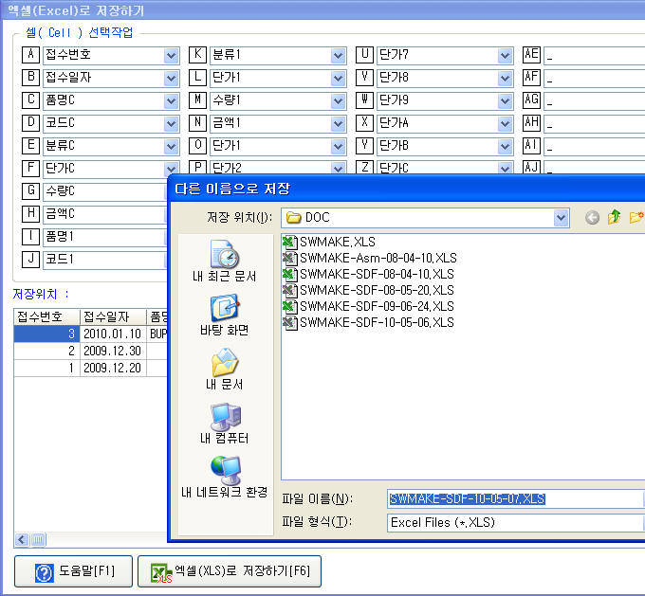Click 접수일자 table column header
This screenshot has height=596, width=645.
coord(113,316)
